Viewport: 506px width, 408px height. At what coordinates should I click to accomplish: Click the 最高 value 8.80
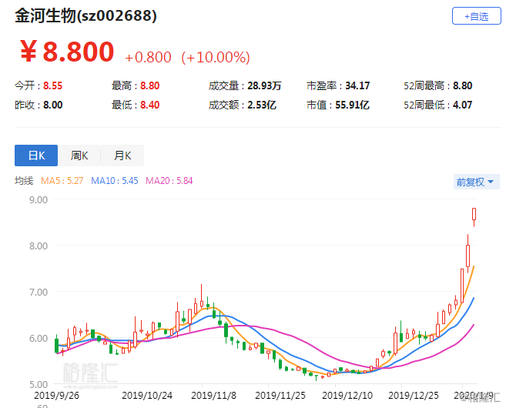click(x=149, y=85)
